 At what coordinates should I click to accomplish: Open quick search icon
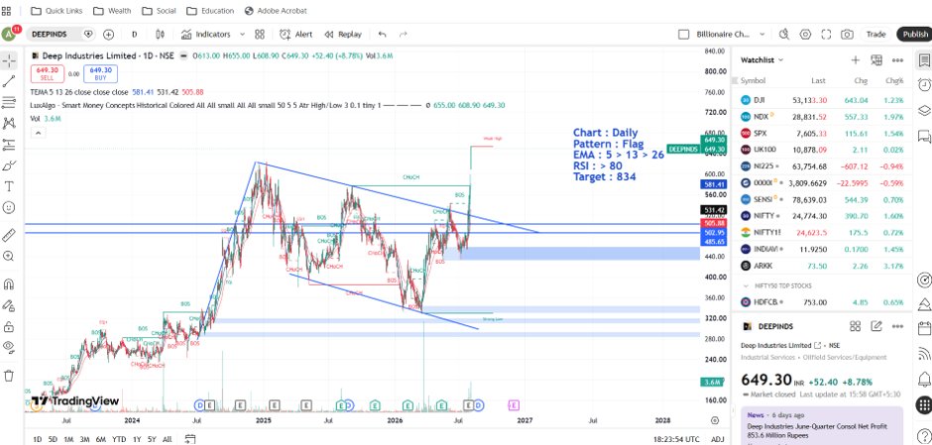point(784,34)
